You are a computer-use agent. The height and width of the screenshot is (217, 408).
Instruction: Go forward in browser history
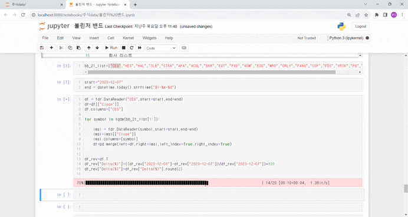pyautogui.click(x=15, y=15)
